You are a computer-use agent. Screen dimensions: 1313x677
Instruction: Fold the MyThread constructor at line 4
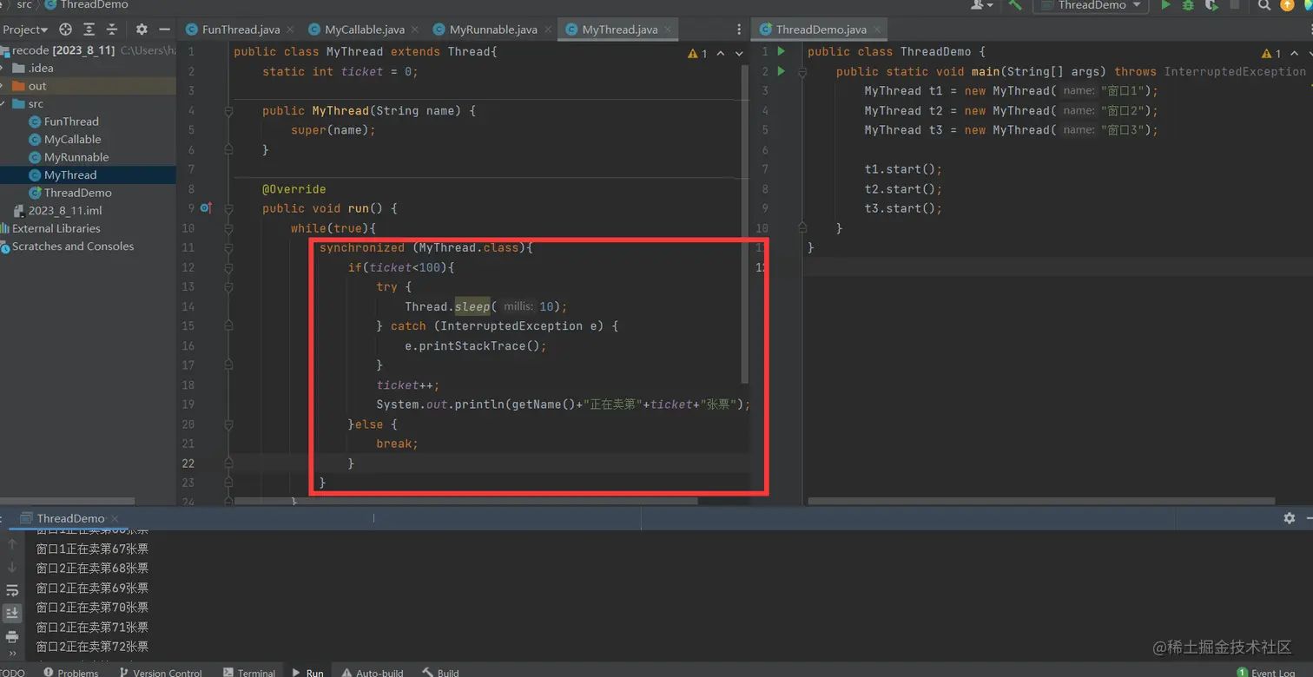pos(228,111)
